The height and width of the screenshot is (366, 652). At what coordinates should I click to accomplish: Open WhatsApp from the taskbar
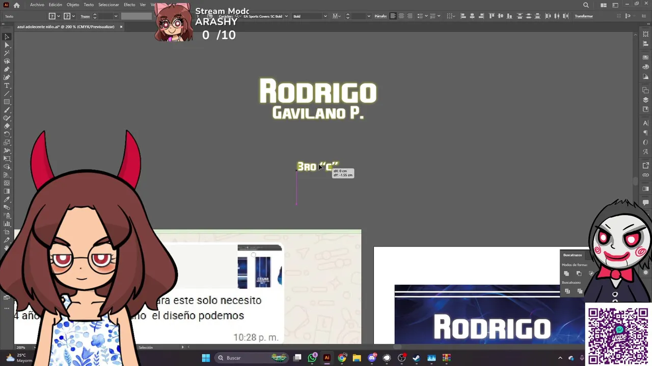pos(312,358)
